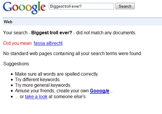Click the "Your search" text in the results message
The height and width of the screenshot is (114, 162).
point(15,33)
